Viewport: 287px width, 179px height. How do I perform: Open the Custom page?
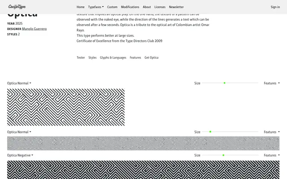pyautogui.click(x=112, y=7)
